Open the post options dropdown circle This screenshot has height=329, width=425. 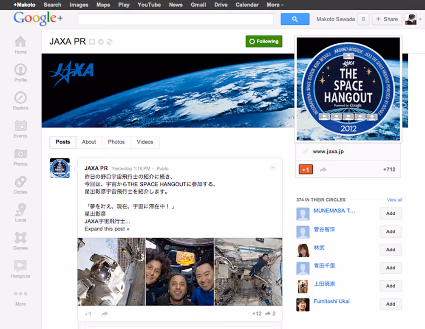tap(273, 168)
